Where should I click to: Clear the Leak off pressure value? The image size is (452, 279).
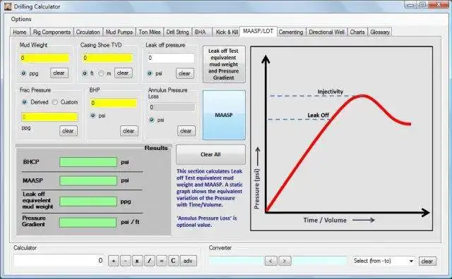(184, 73)
